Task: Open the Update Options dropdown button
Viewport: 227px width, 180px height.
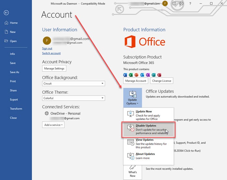Action: click(132, 97)
